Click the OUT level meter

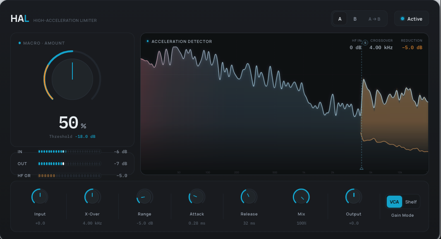(70, 163)
